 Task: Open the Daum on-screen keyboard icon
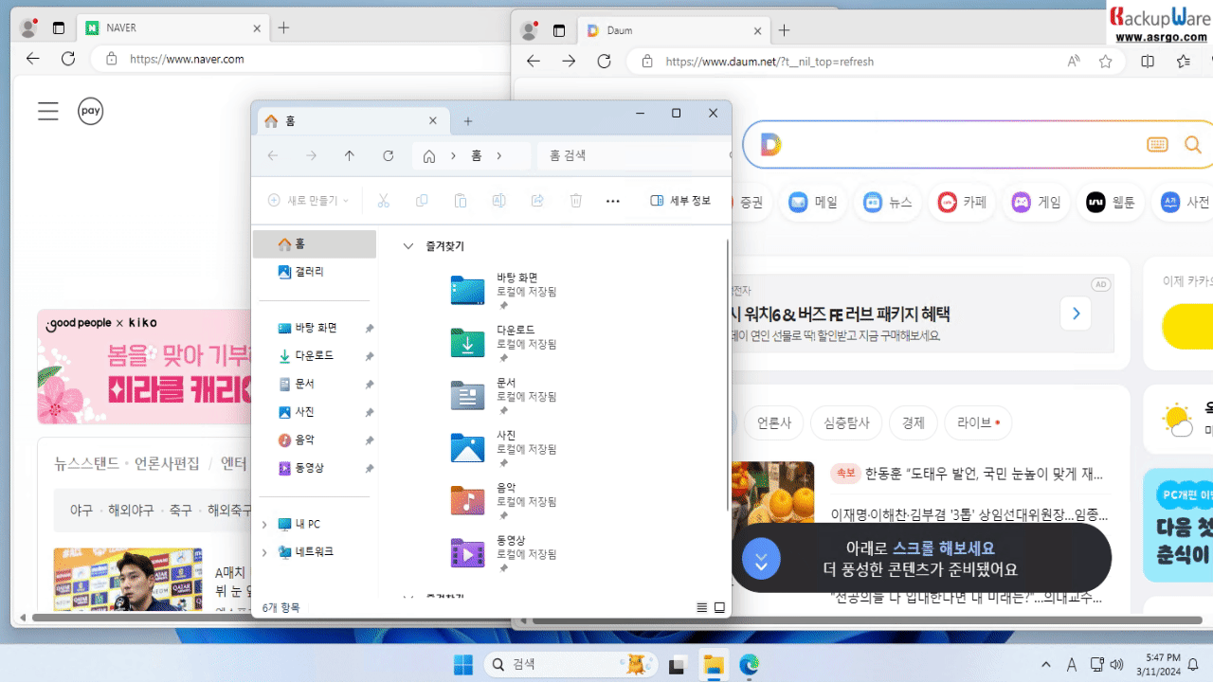pyautogui.click(x=1157, y=144)
